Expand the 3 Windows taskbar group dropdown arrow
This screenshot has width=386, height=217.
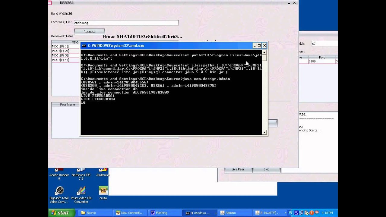tap(216, 213)
